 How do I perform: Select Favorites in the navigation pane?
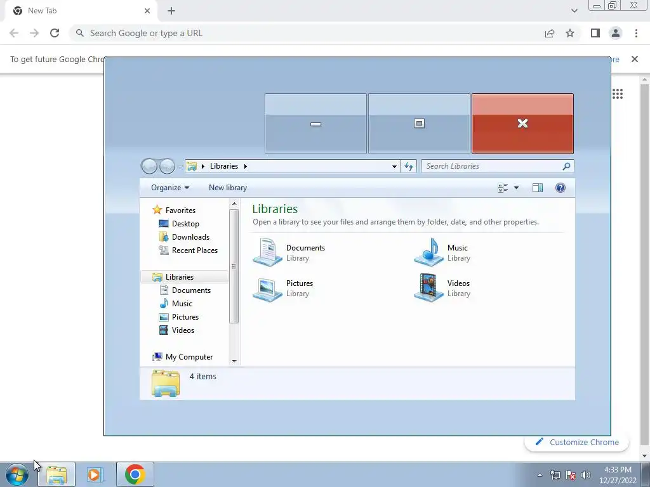174,211
